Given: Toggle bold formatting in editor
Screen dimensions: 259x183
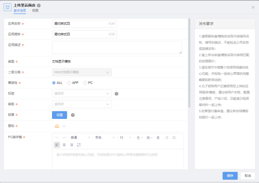Looking at the screenshot, I should 158,138.
